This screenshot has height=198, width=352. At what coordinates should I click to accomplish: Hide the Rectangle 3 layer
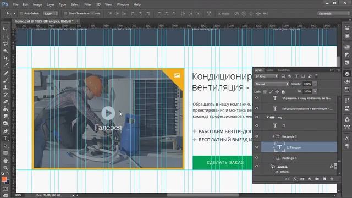[257, 136]
